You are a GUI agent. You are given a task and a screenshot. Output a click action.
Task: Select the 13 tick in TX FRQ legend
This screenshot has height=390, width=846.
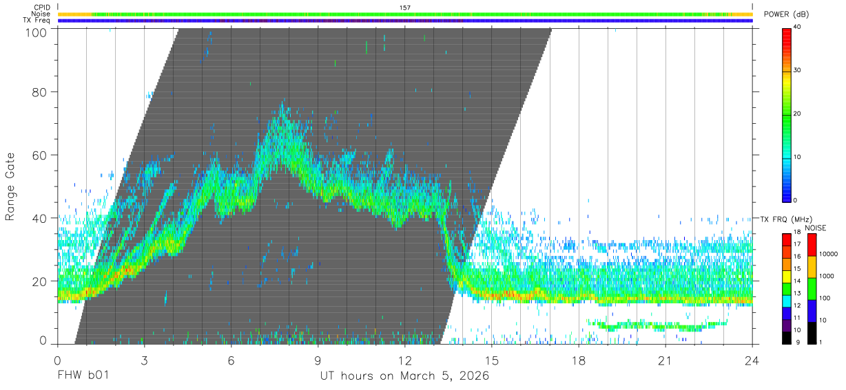(797, 294)
